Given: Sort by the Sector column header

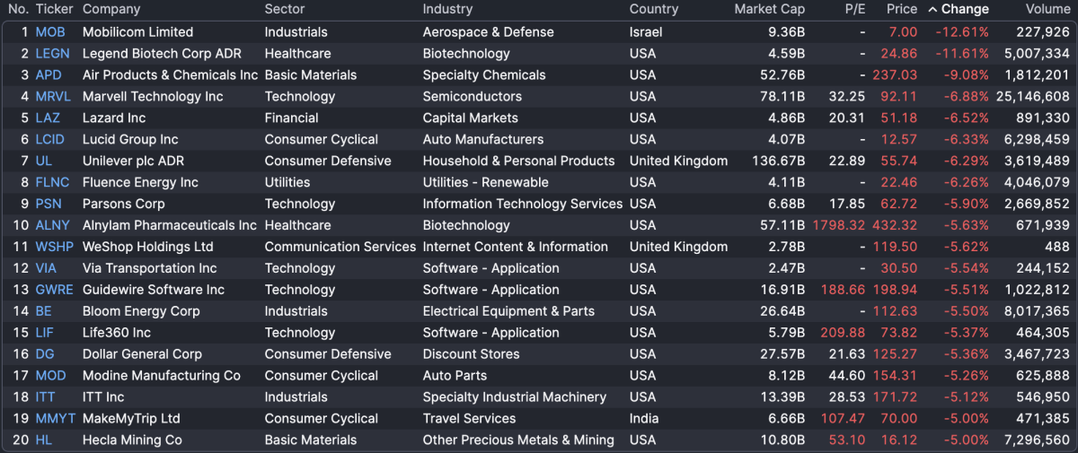Looking at the screenshot, I should 284,9.
